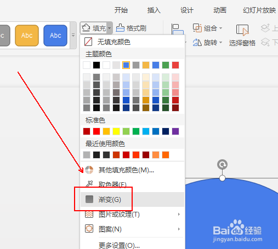This screenshot has width=278, height=249.
Task: Open the 填充 dropdown arrow
Action: pyautogui.click(x=109, y=28)
